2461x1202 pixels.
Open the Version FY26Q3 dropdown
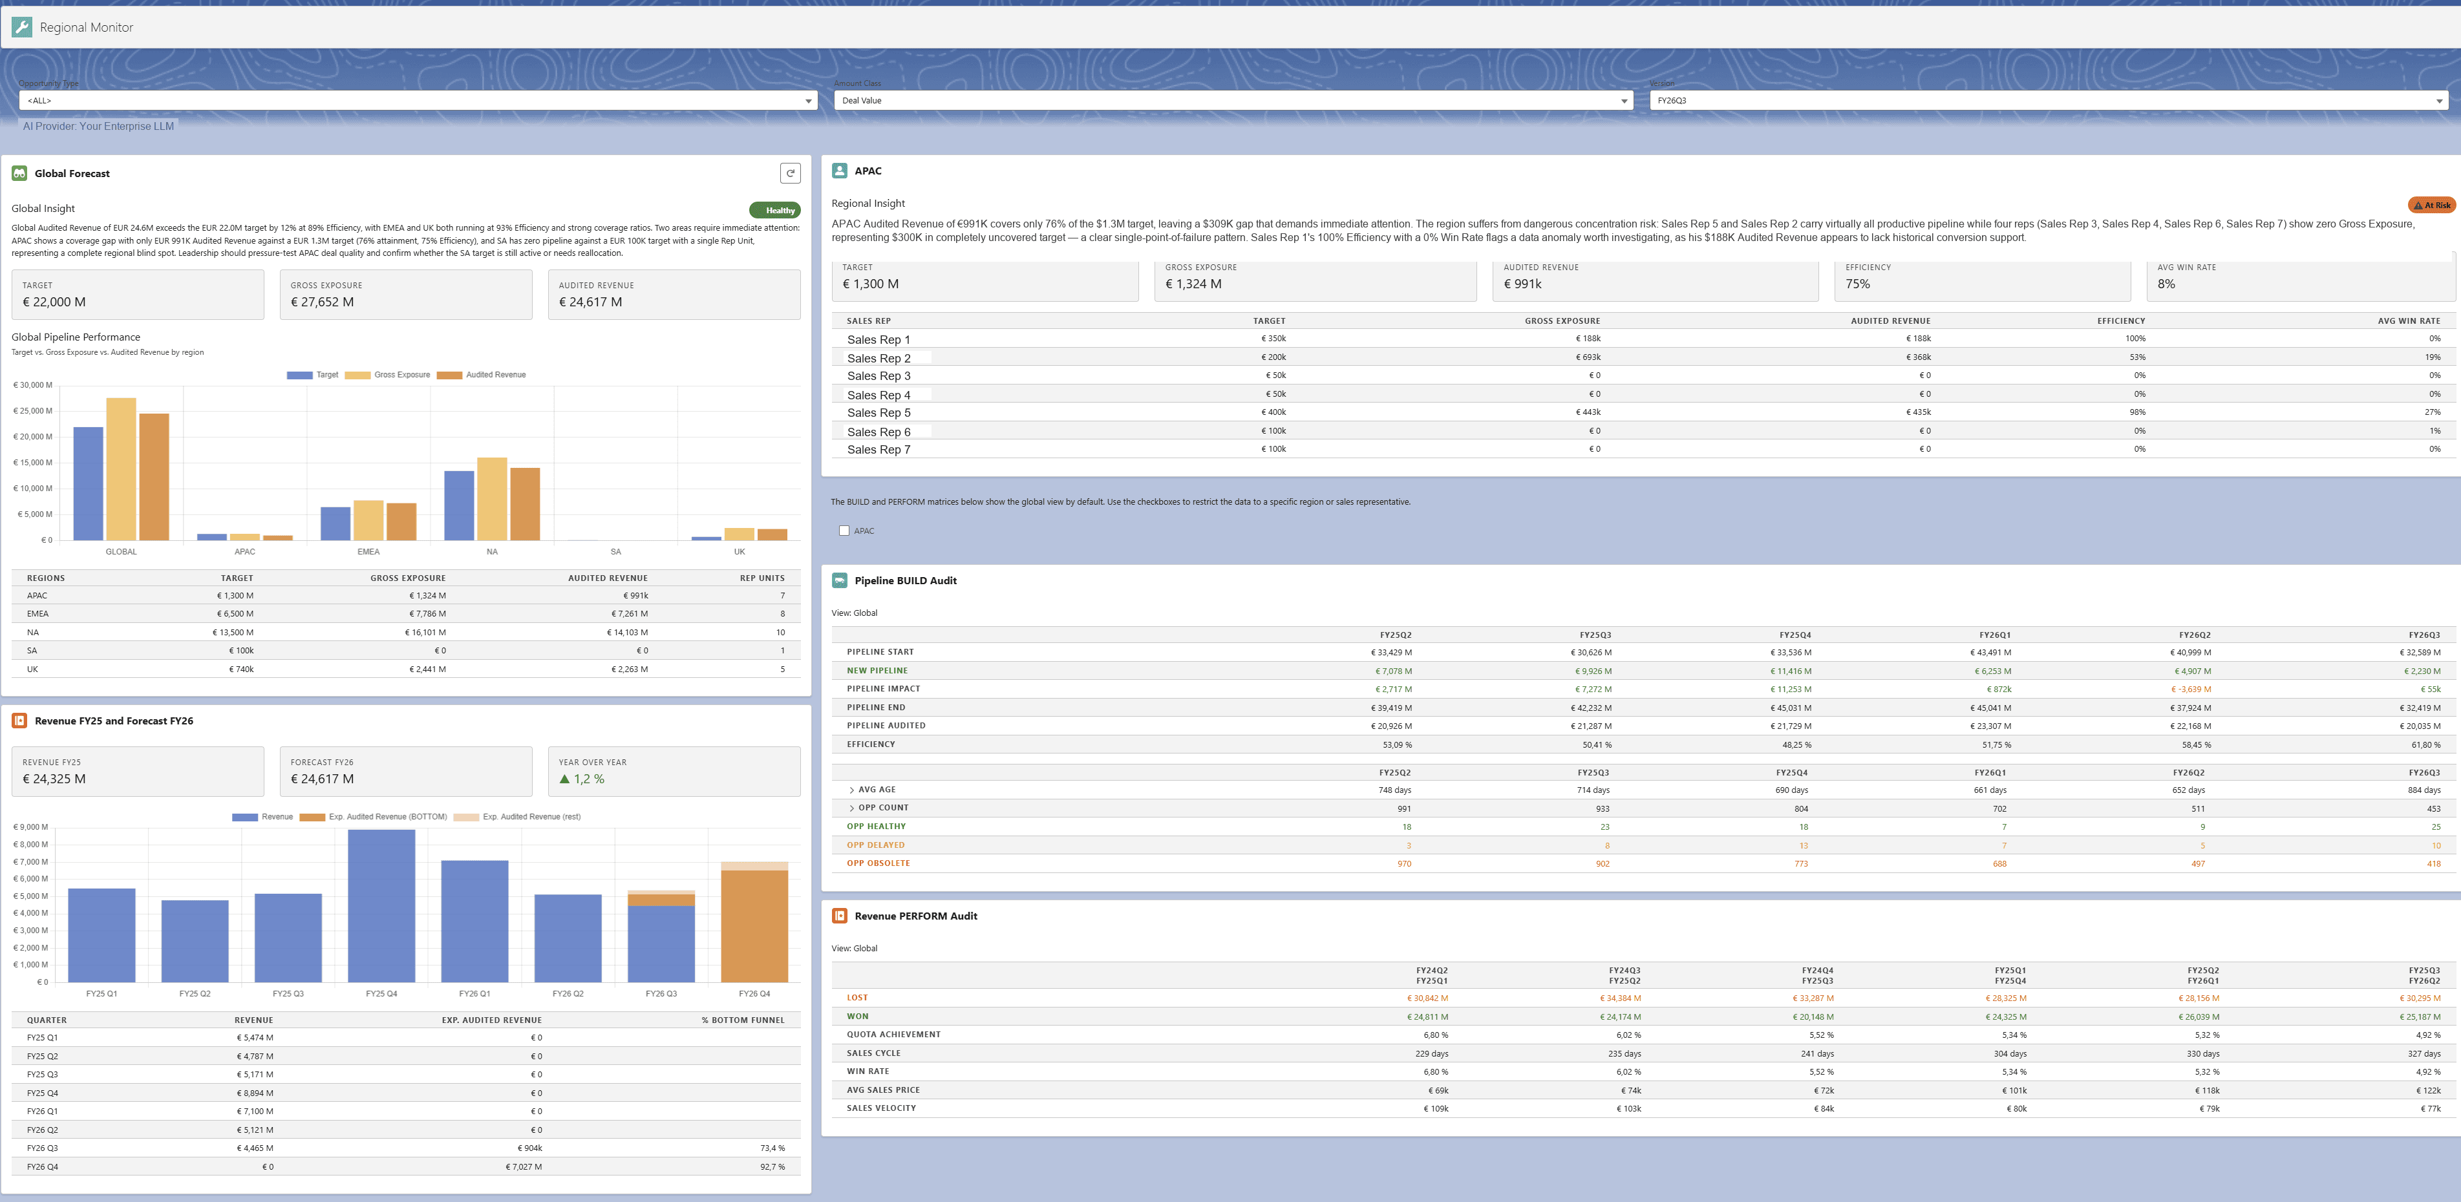pos(2049,100)
